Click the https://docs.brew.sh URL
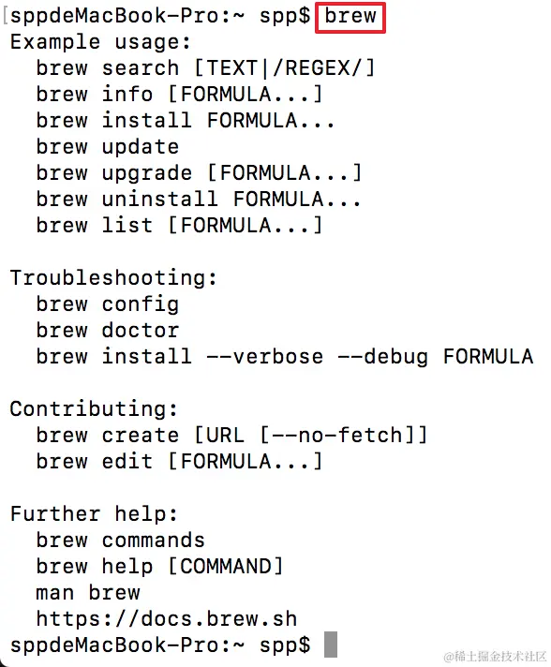 click(167, 618)
